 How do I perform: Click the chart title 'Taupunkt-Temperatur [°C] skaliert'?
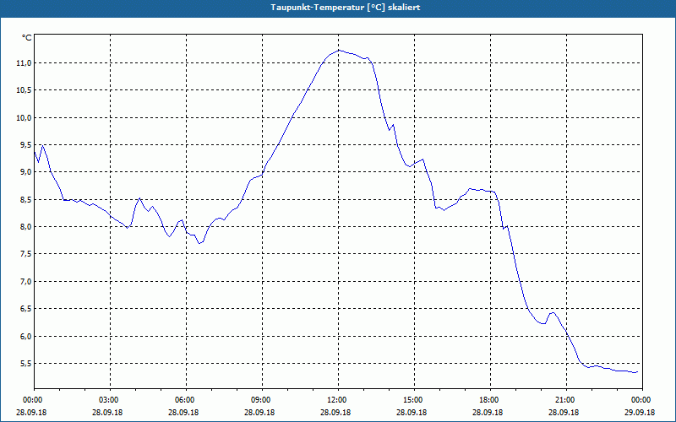(346, 8)
